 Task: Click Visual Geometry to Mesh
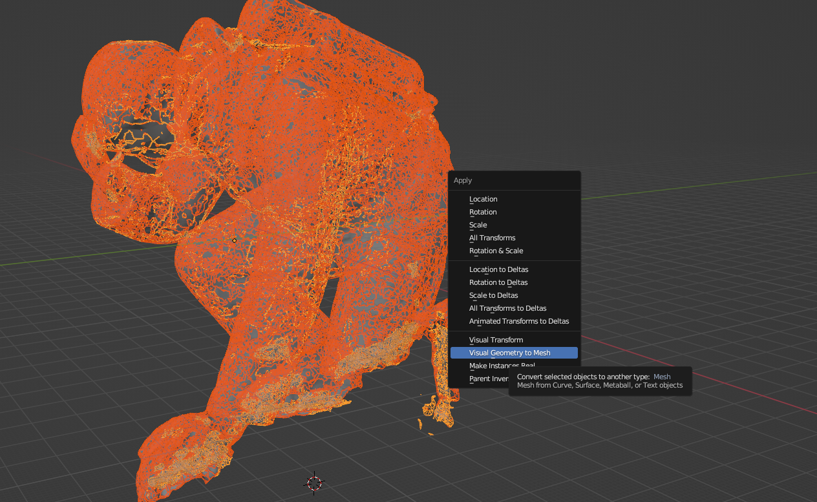tap(510, 353)
